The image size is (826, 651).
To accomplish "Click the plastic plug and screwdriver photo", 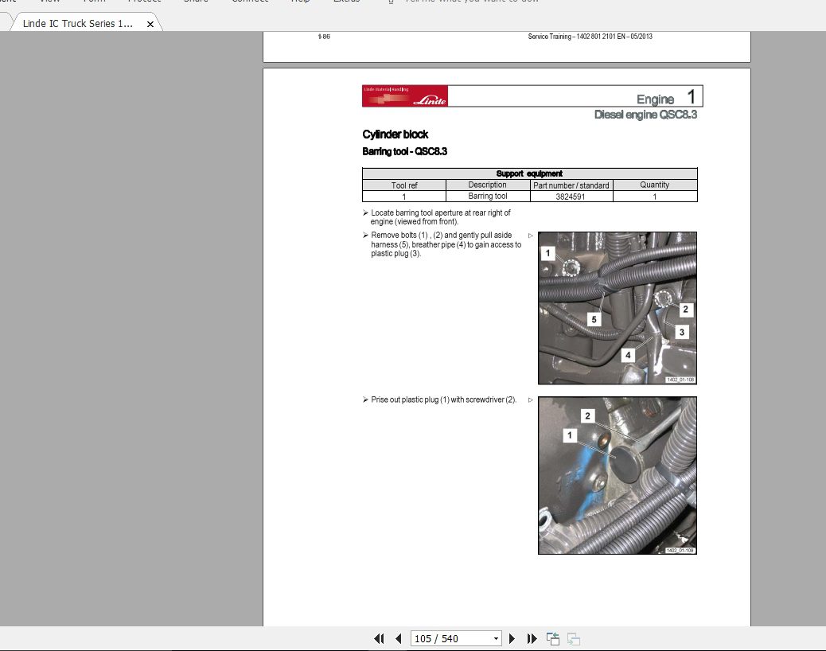I will coord(618,476).
